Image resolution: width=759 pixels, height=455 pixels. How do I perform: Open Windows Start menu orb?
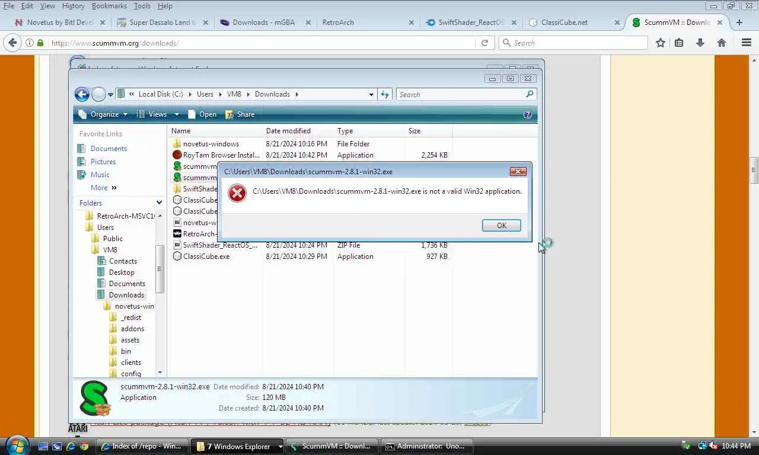[x=17, y=445]
